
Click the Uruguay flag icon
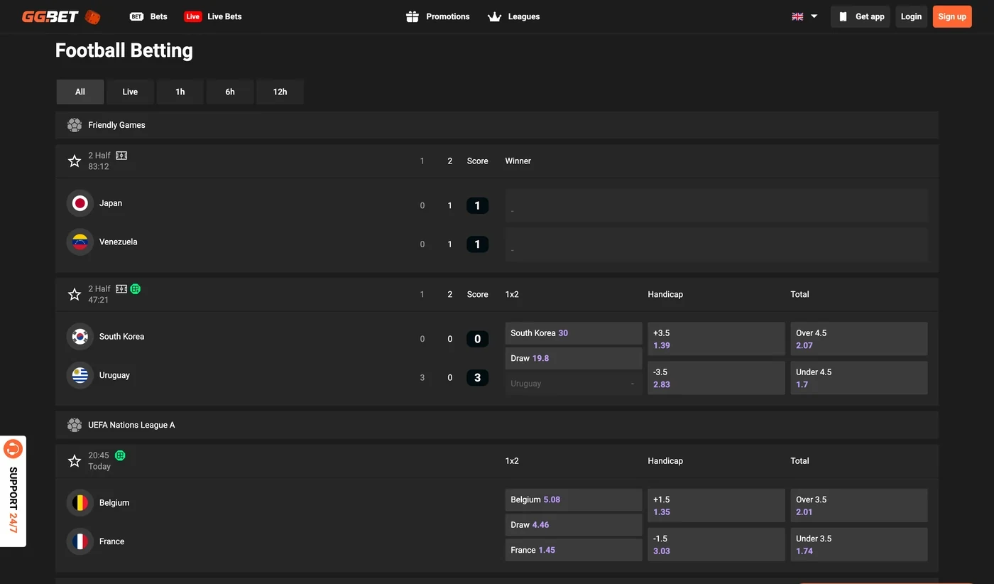pos(80,375)
